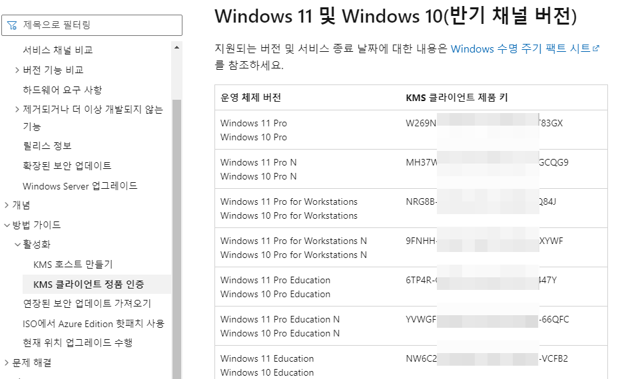Image resolution: width=626 pixels, height=379 pixels.
Task: Click the product key starting W269N
Action: (484, 123)
